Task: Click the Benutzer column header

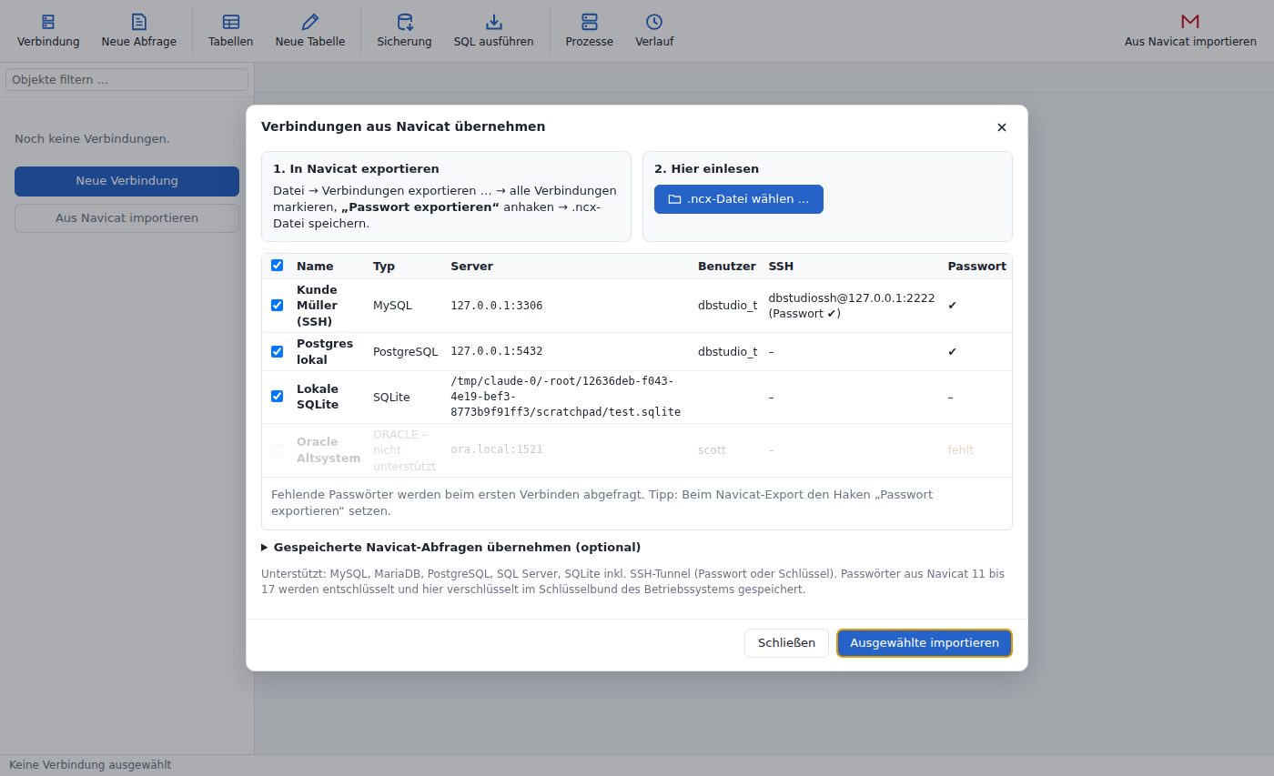Action: [x=727, y=267]
